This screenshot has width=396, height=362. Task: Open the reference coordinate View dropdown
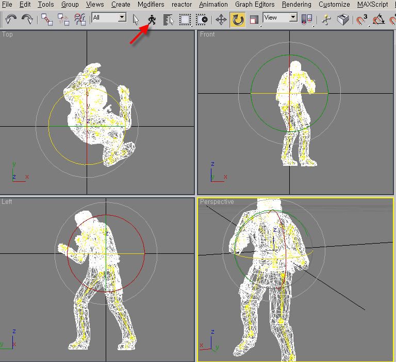[x=280, y=18]
